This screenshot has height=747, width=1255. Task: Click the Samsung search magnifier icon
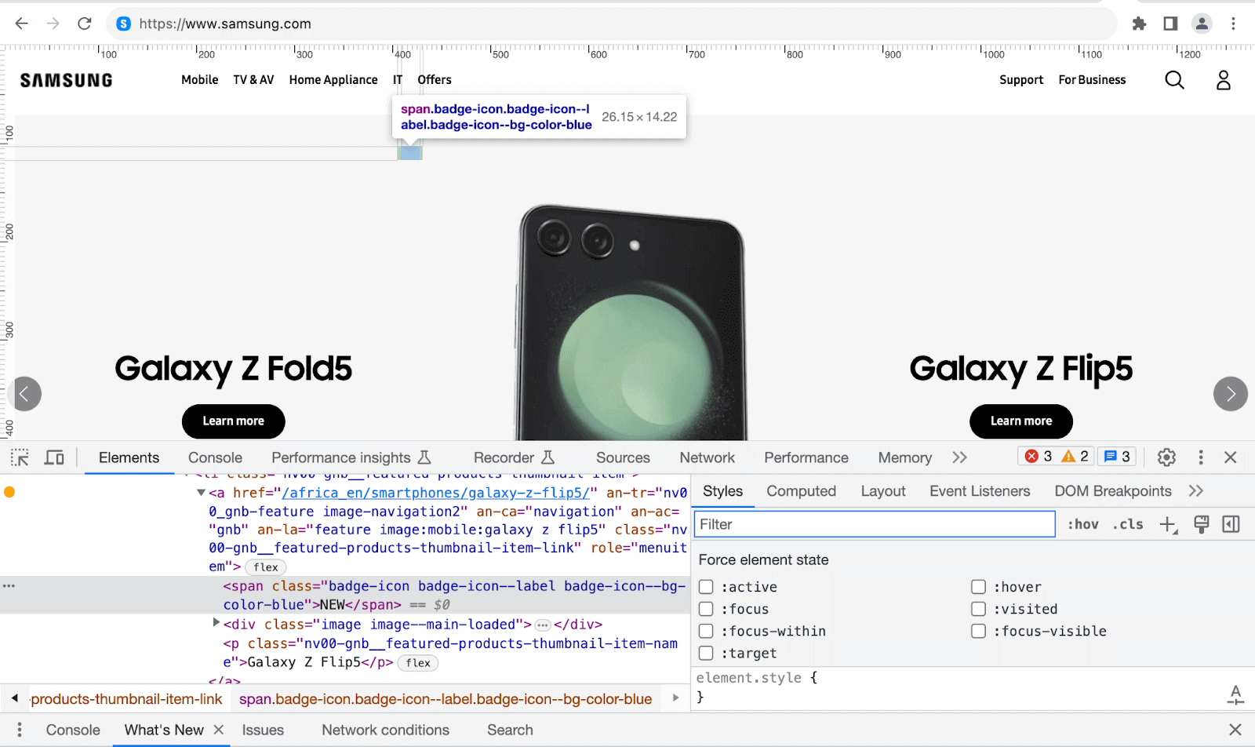click(x=1174, y=80)
